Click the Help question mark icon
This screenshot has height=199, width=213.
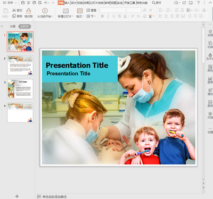coord(198,3)
